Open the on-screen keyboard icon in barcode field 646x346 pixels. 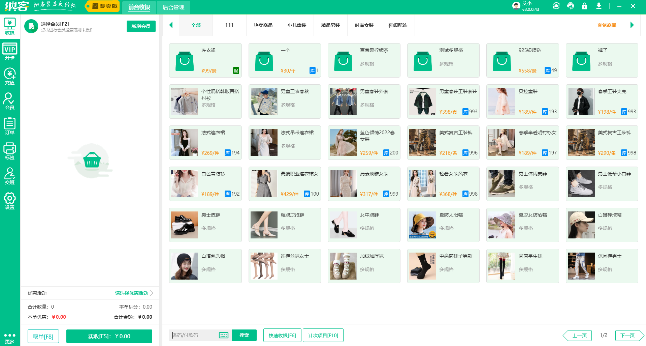(x=223, y=335)
